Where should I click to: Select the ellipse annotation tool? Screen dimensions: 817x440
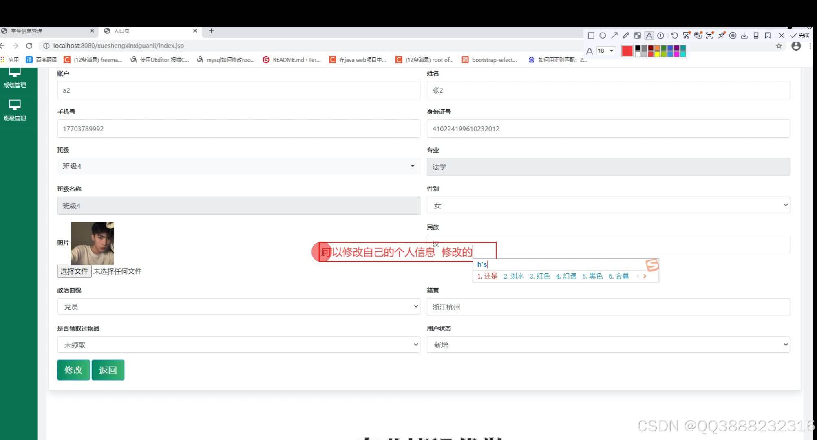coord(603,35)
